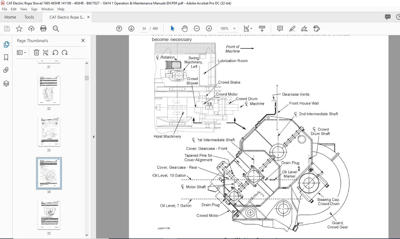The height and width of the screenshot is (239, 400).
Task: Close the Page Thumbnails panel
Action: click(x=83, y=40)
